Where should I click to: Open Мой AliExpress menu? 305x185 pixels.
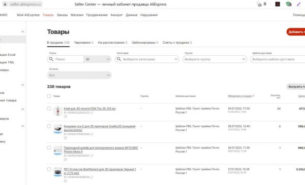pyautogui.click(x=28, y=15)
